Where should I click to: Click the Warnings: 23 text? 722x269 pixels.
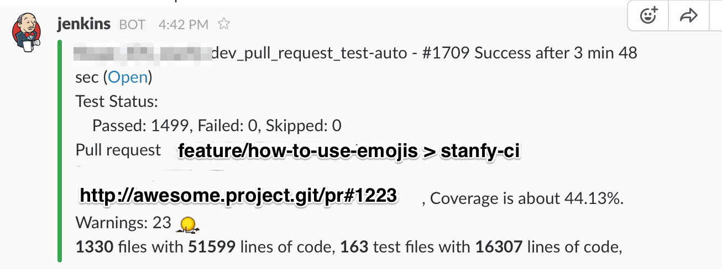123,223
